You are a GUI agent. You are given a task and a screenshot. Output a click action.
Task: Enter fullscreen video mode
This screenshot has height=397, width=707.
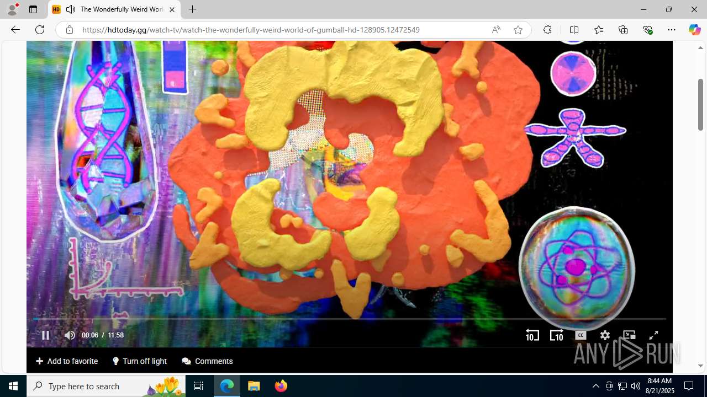click(653, 335)
